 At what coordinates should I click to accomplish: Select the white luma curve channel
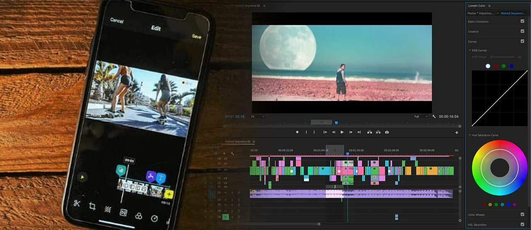tap(488, 66)
